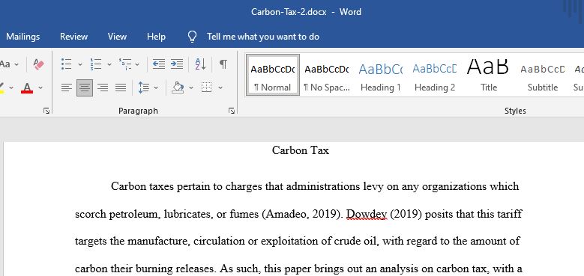The image size is (584, 276).
Task: Open the Paragraph settings dialog launcher
Action: pyautogui.click(x=232, y=111)
